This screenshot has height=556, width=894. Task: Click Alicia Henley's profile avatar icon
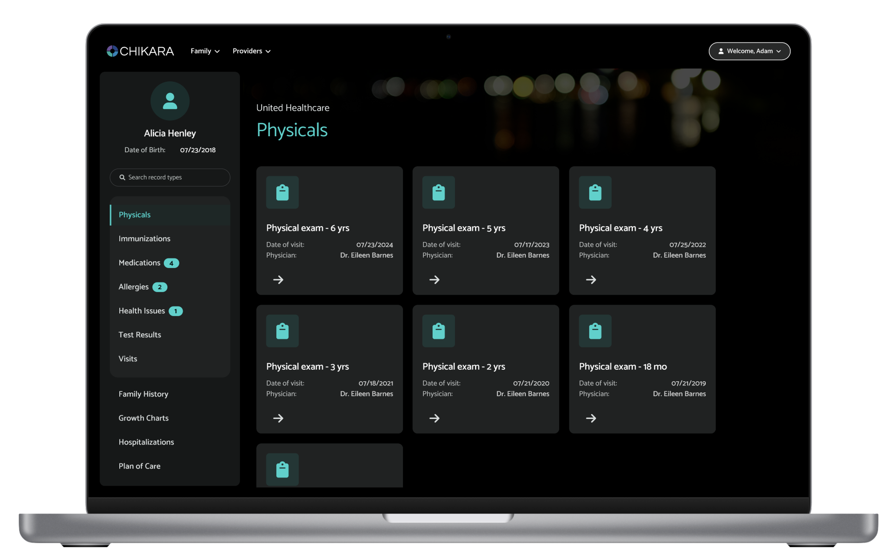point(170,101)
